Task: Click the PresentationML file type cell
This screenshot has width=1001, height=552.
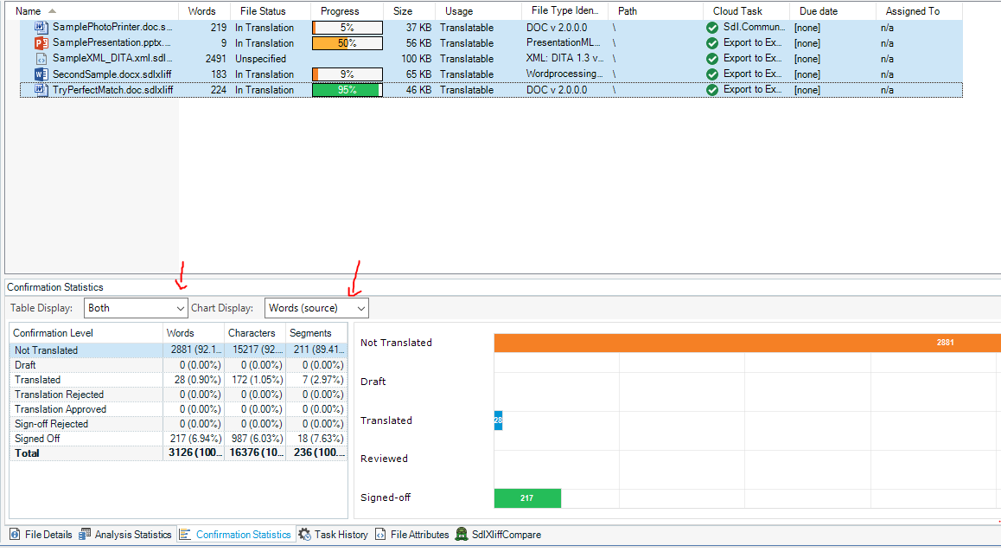Action: click(564, 42)
